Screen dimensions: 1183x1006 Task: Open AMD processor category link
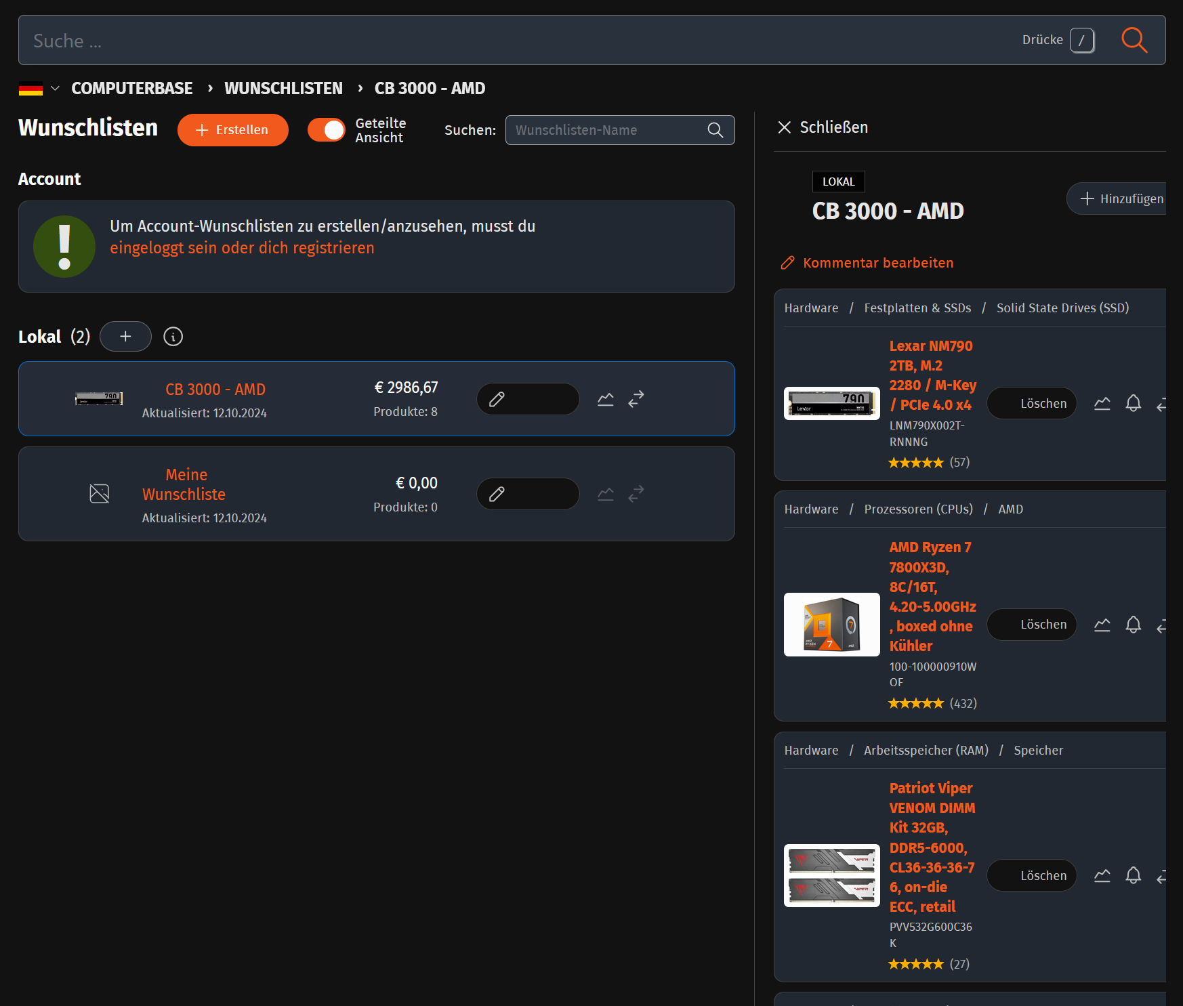coord(1010,509)
